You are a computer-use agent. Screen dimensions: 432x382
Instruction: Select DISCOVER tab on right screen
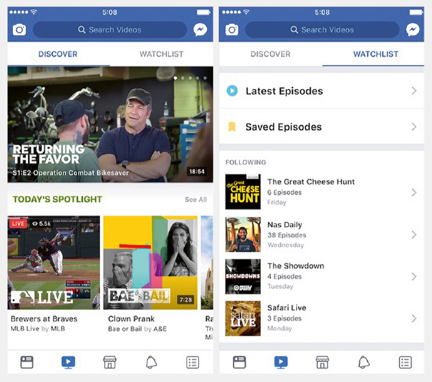click(271, 54)
